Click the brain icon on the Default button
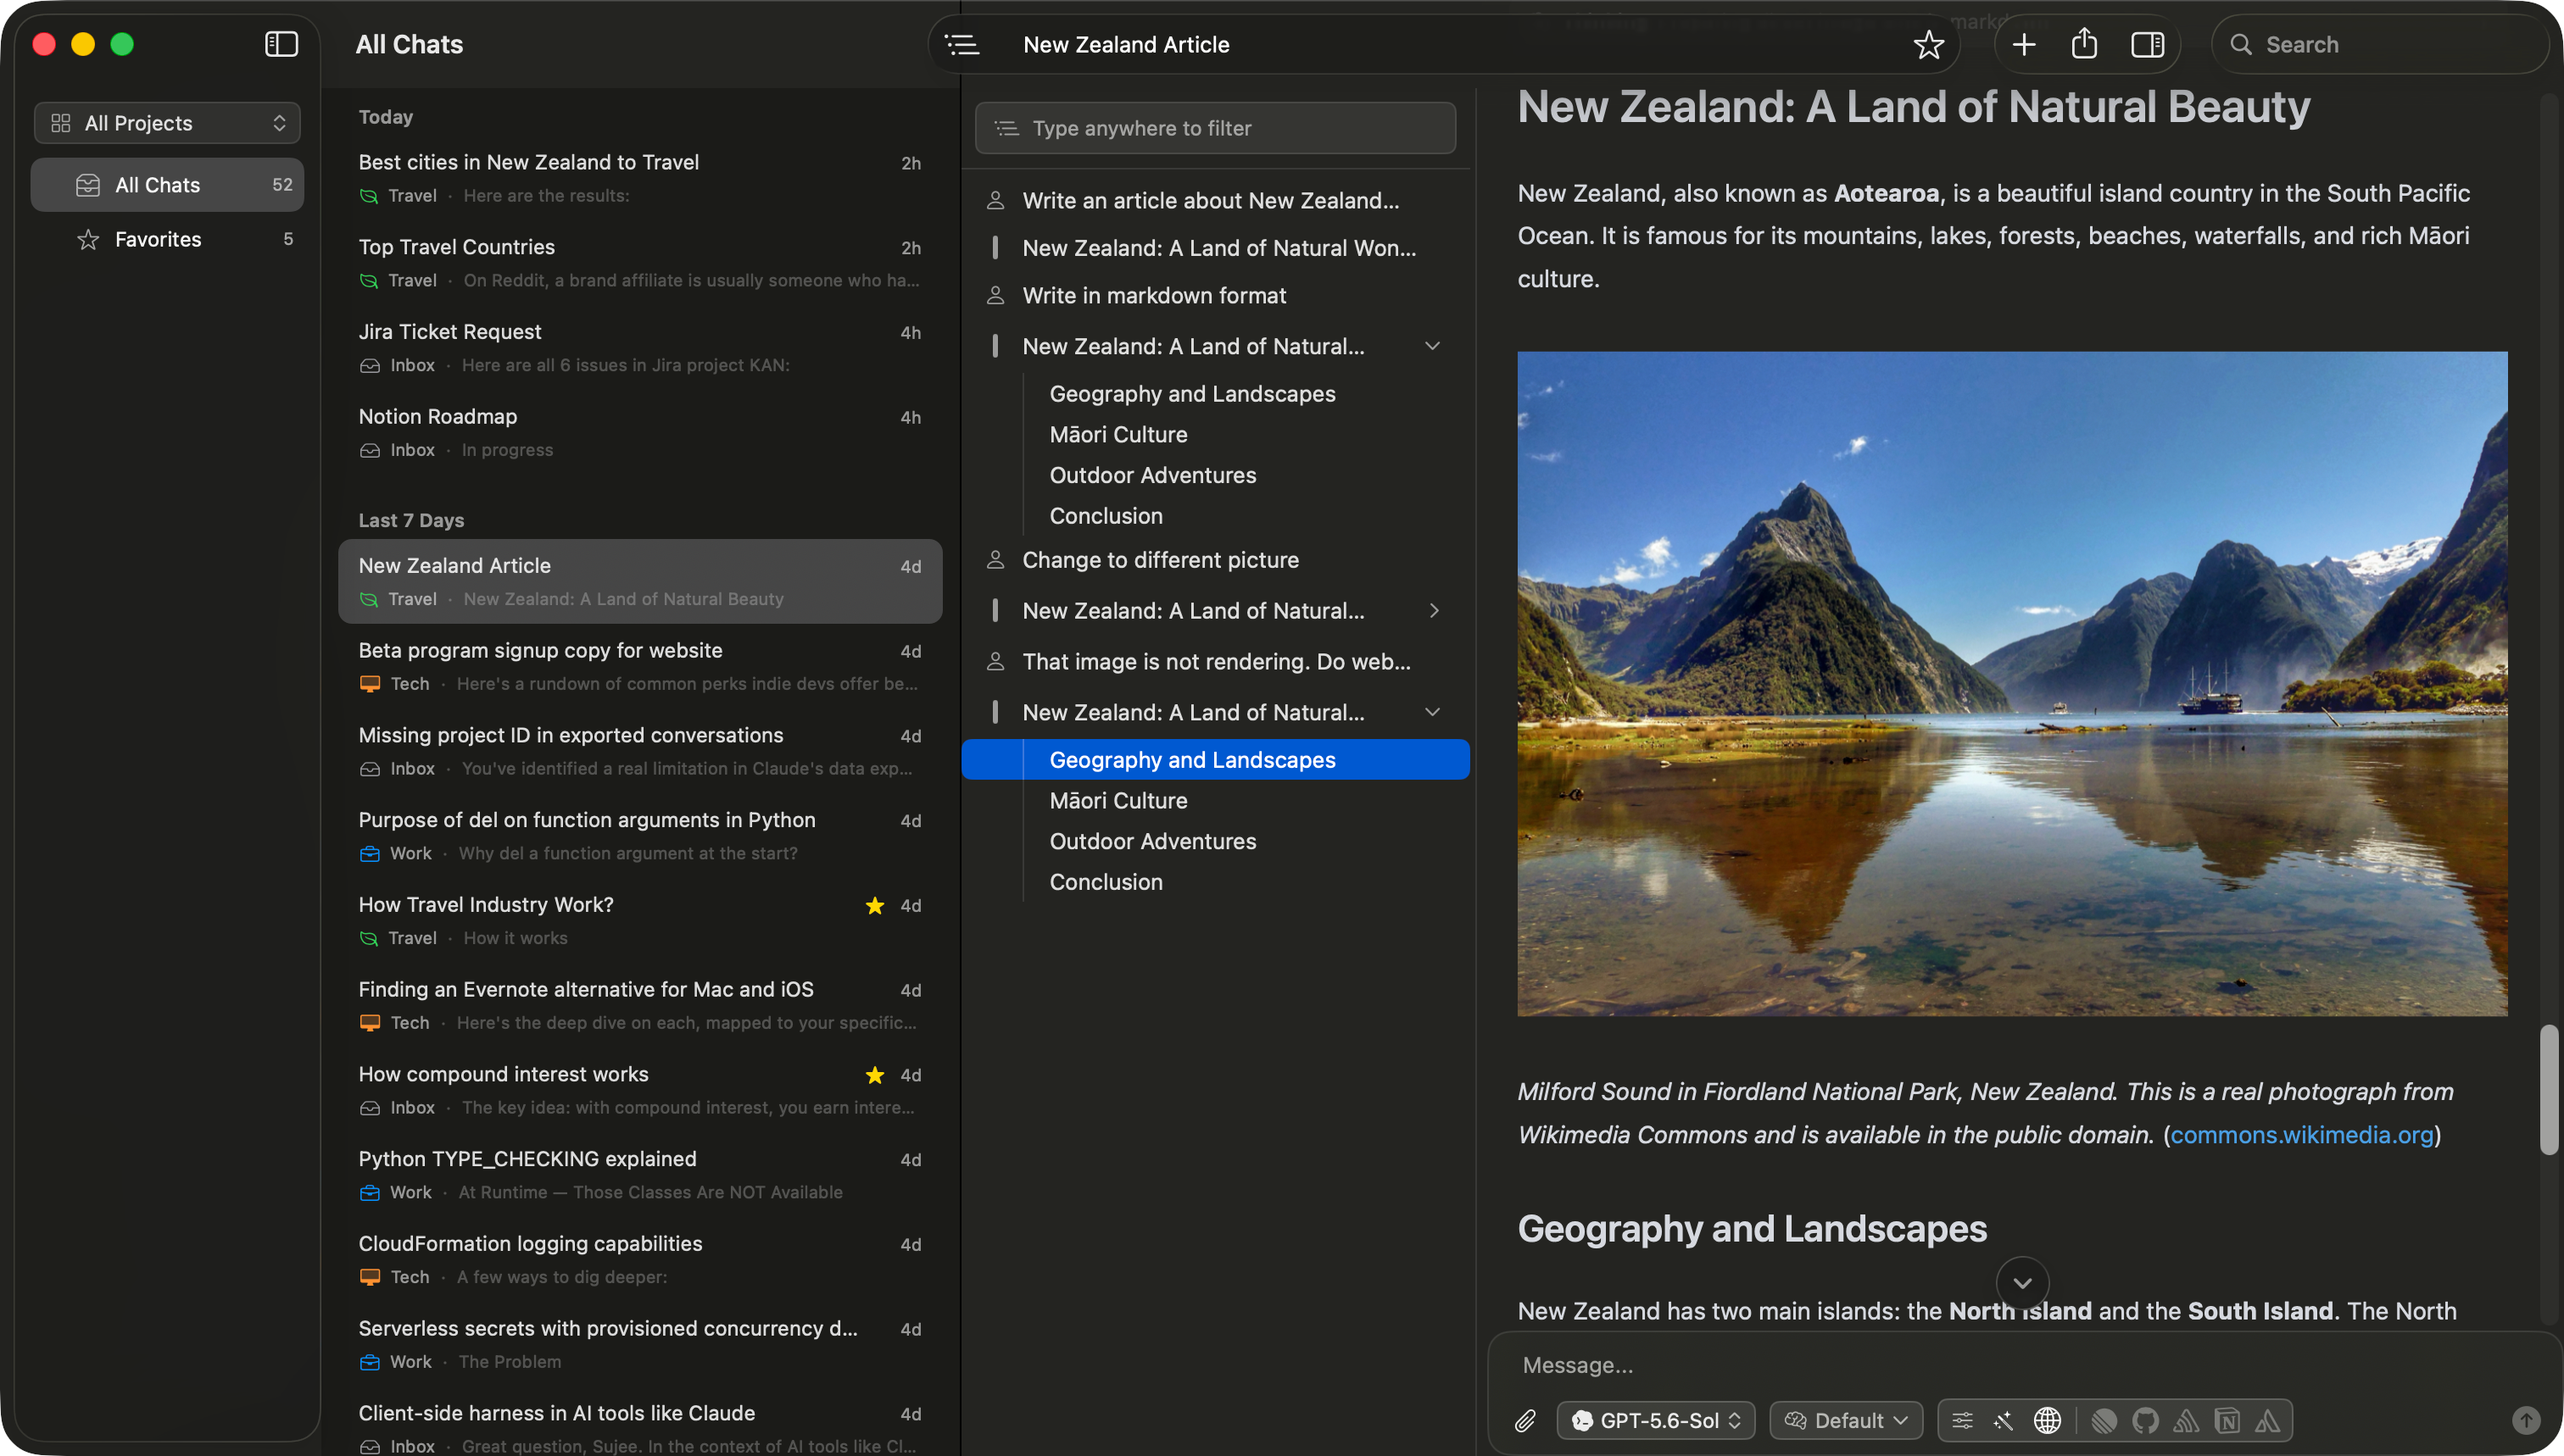Viewport: 2564px width, 1456px height. [x=1795, y=1420]
